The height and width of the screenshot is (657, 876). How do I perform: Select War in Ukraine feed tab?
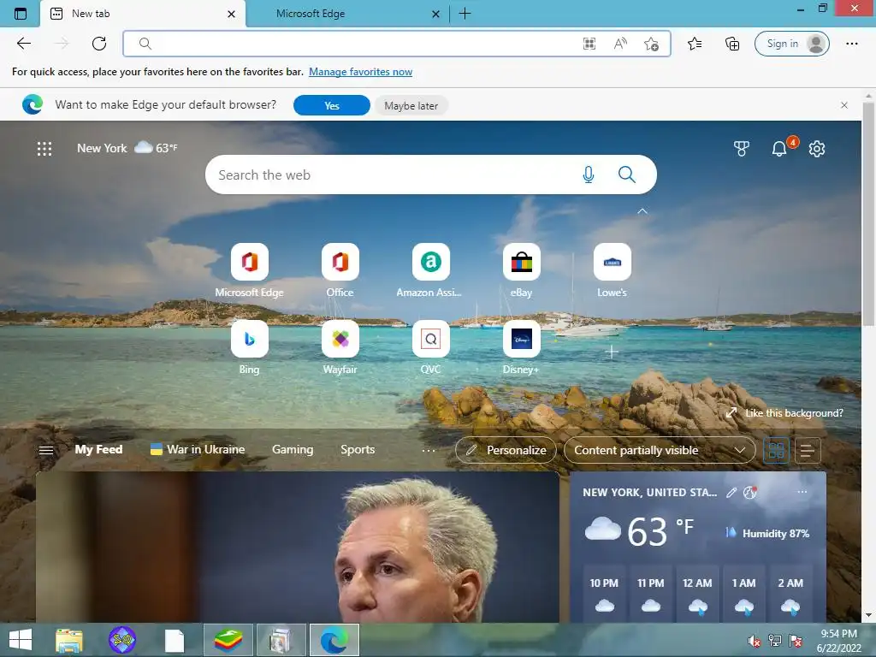198,450
